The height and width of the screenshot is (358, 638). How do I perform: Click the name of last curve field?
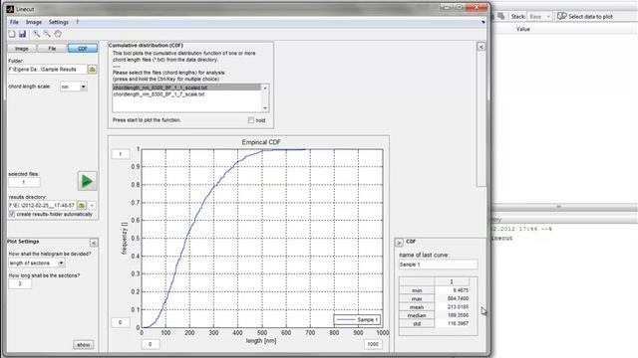click(438, 265)
